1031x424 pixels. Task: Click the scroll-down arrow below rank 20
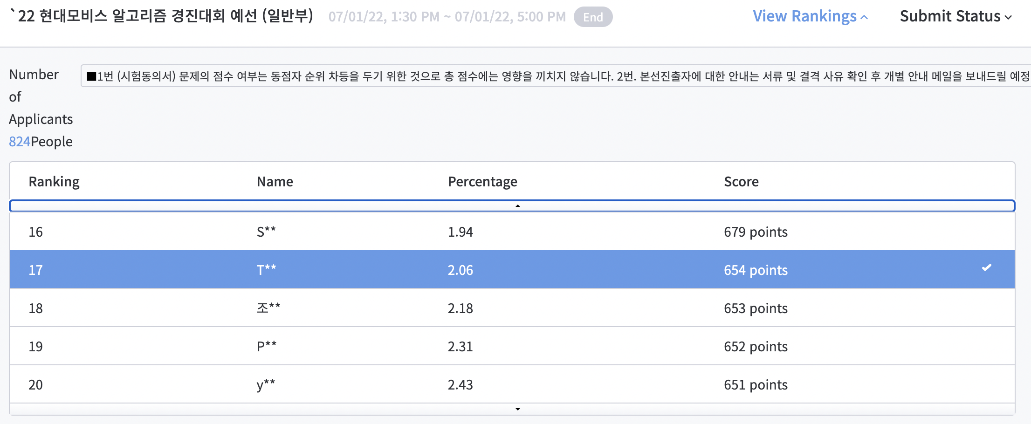517,409
